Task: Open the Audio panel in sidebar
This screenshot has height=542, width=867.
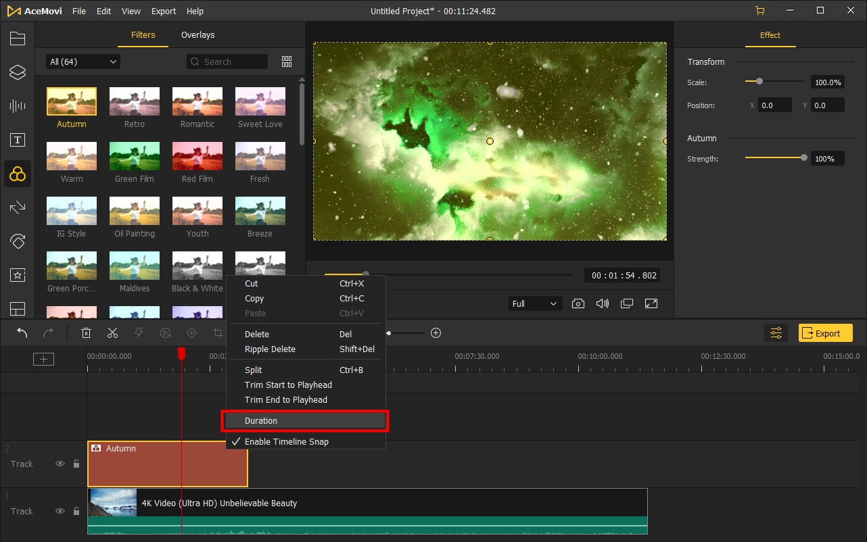Action: [18, 106]
